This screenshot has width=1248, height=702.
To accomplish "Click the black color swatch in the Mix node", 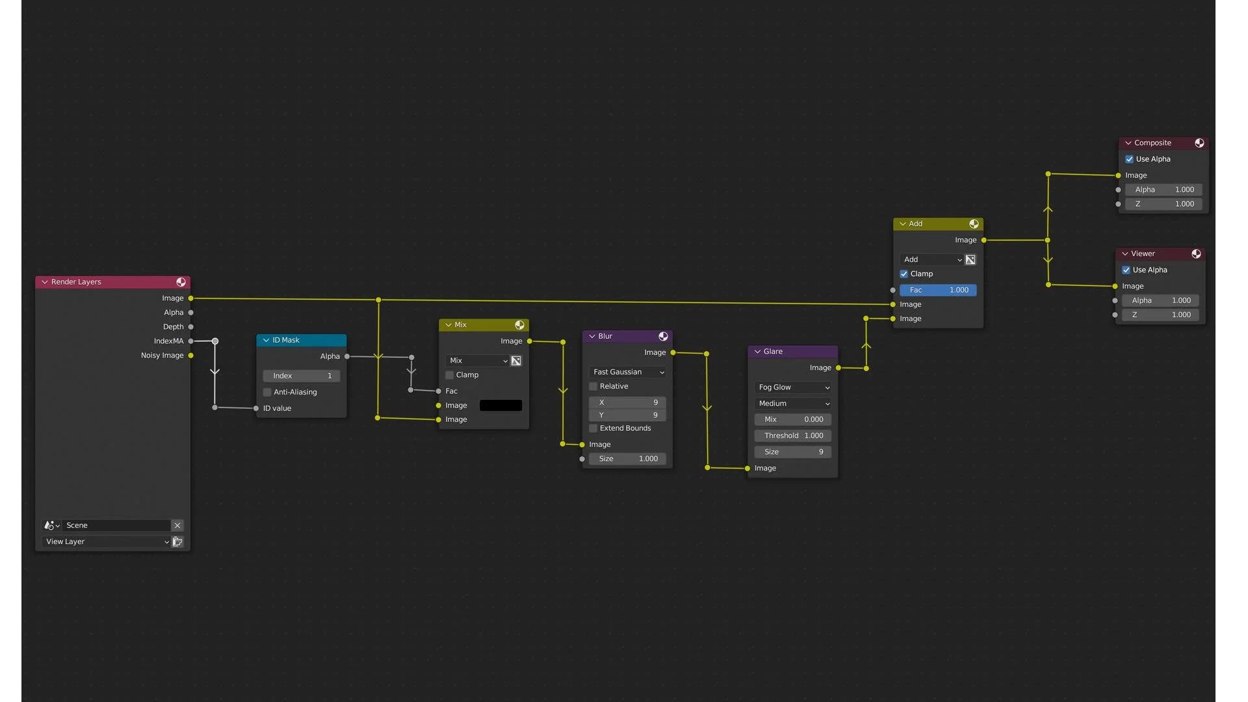I will (x=500, y=406).
